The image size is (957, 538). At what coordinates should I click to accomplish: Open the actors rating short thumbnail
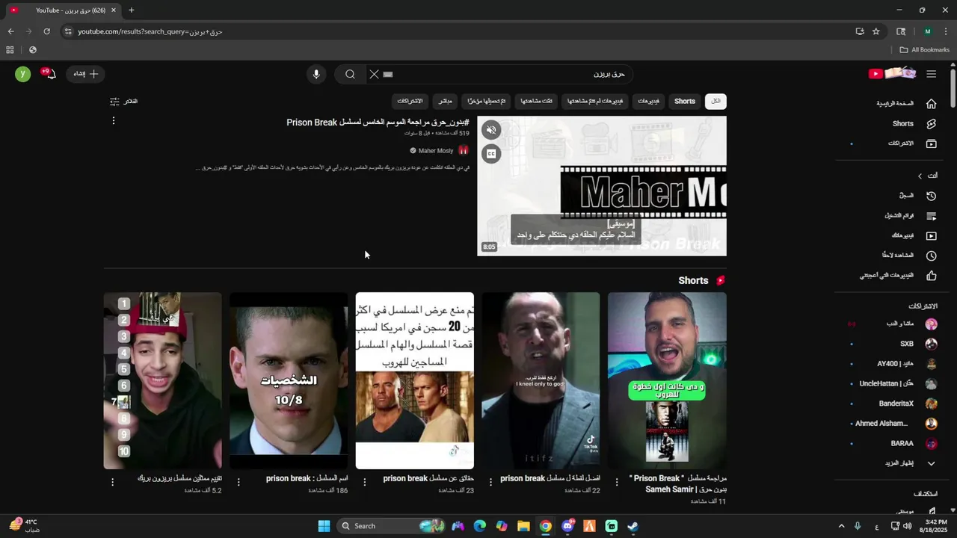pos(162,380)
